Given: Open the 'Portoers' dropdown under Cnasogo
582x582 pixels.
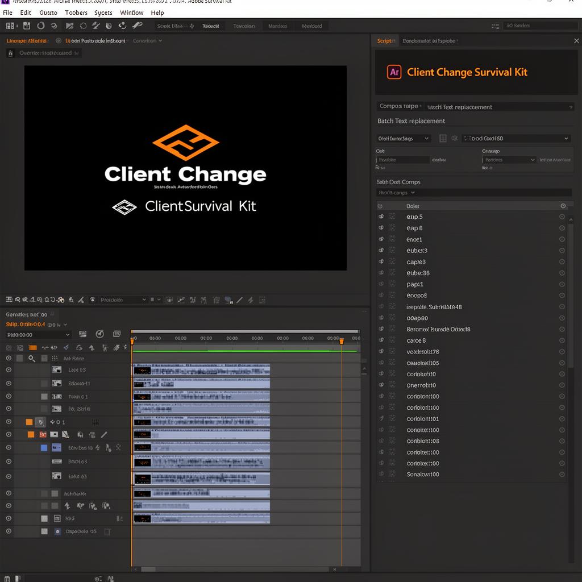Looking at the screenshot, I should point(509,160).
